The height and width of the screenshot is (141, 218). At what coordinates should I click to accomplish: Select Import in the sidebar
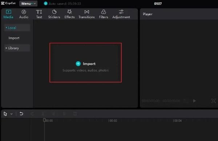point(14,38)
